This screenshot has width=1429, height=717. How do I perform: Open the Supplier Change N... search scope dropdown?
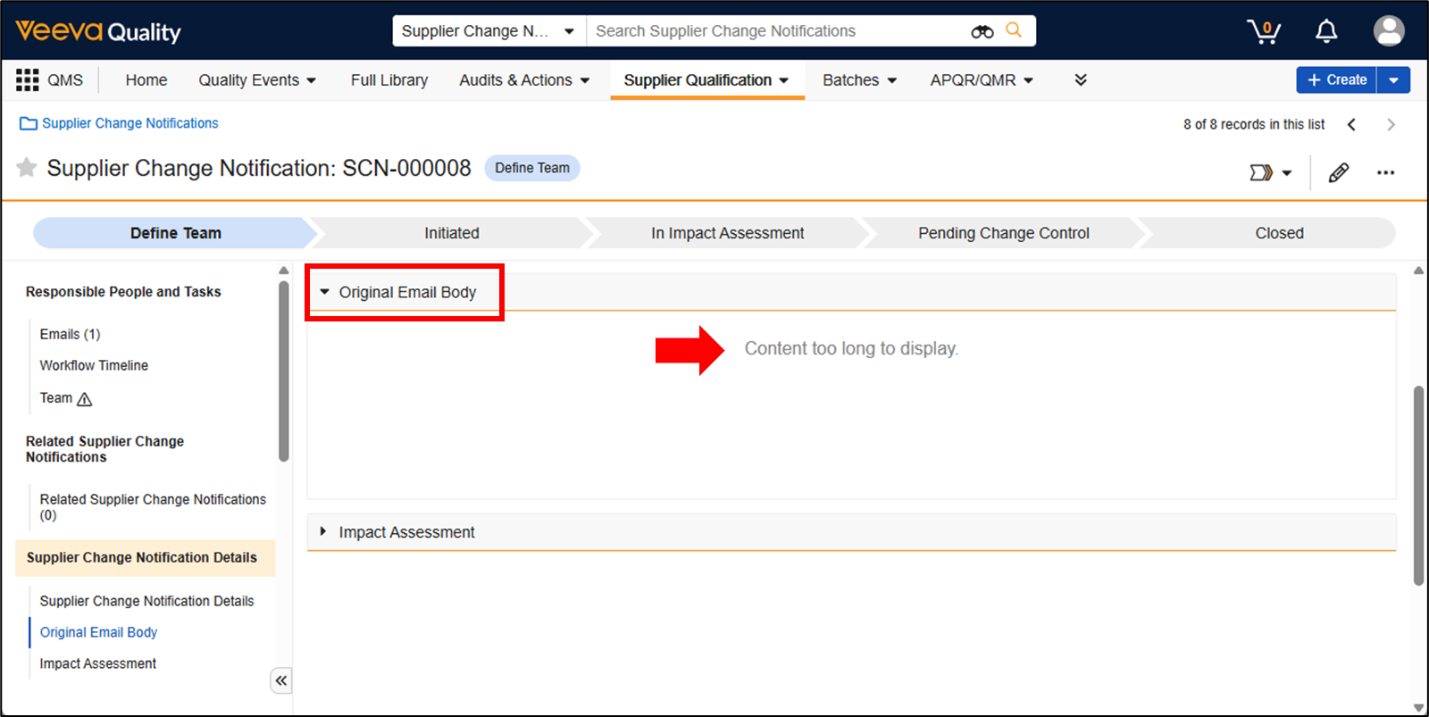(488, 31)
